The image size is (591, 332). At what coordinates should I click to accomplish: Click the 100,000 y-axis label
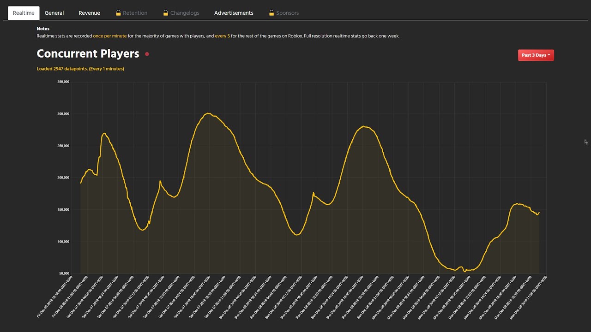click(63, 242)
